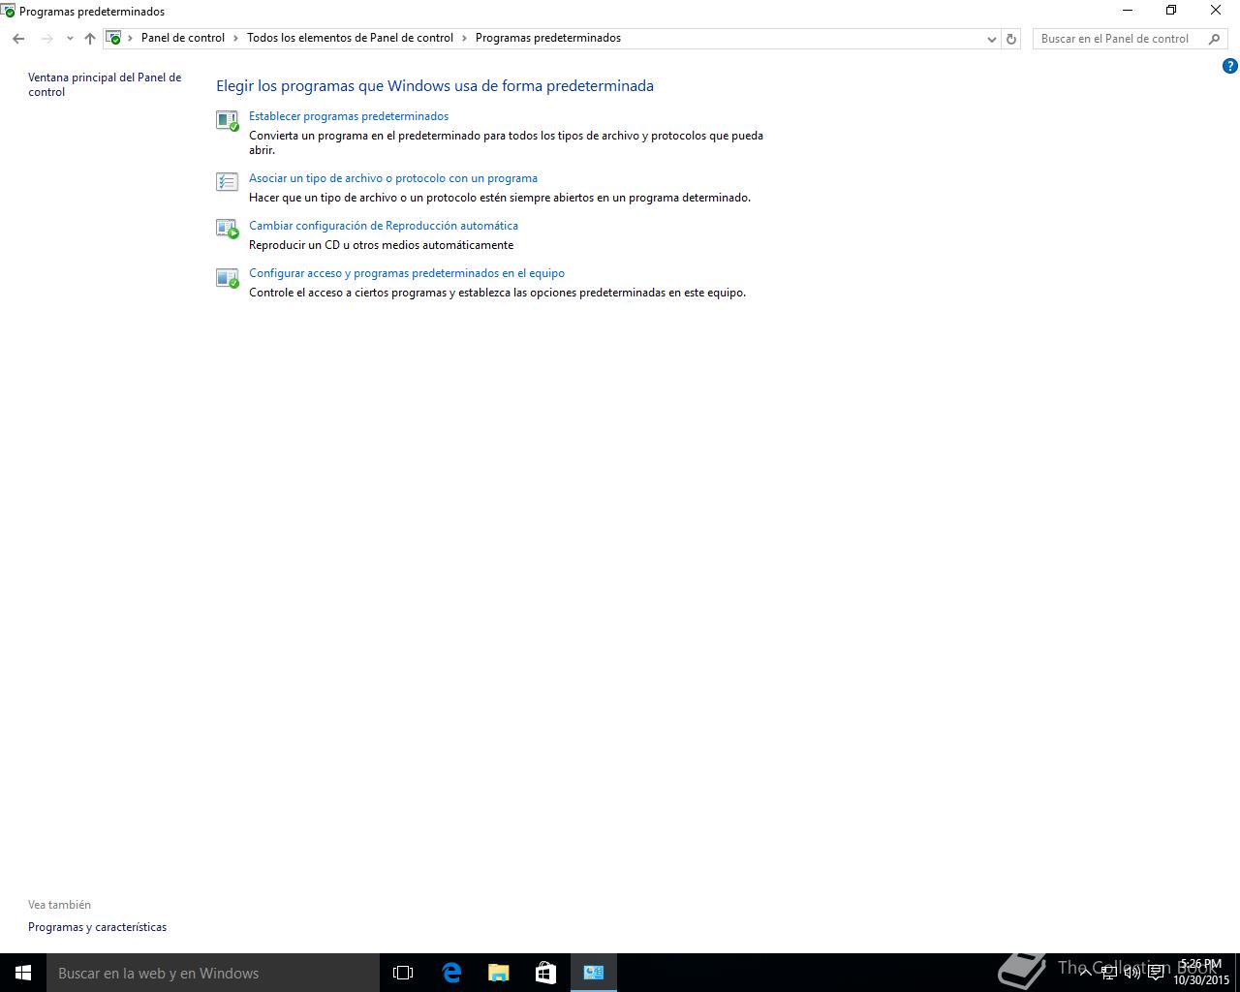Select Todos los elementos de Panel de control

(x=350, y=39)
